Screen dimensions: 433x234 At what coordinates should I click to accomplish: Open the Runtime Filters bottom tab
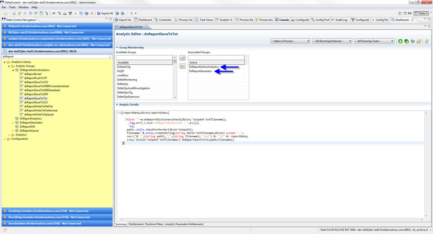coord(154,225)
